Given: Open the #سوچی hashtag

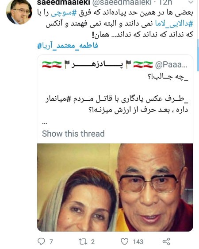Looking at the screenshot, I should coord(64,13).
